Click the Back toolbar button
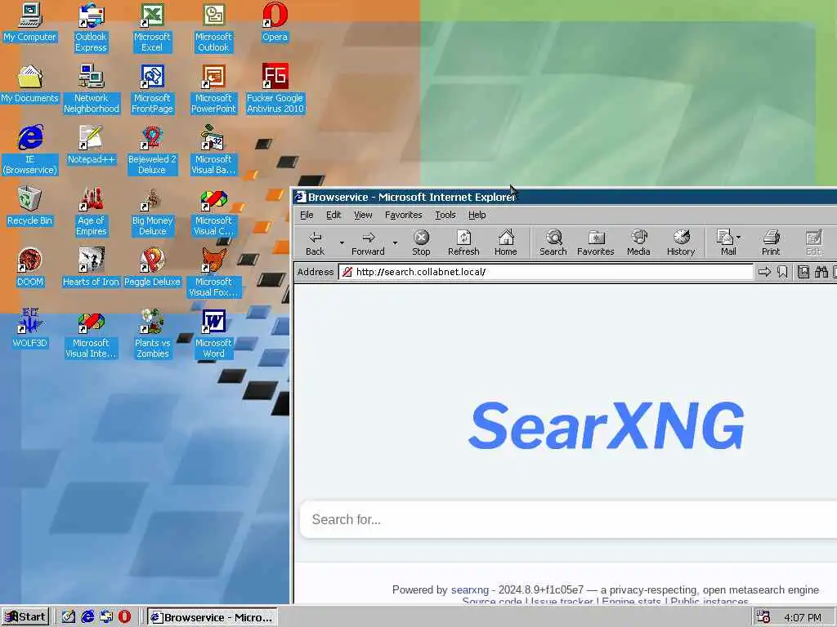This screenshot has width=837, height=627. (315, 242)
